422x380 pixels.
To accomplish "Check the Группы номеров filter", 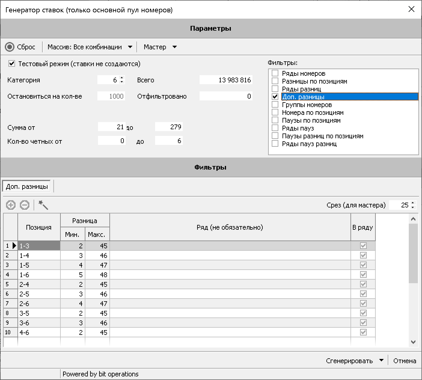I will (x=275, y=105).
